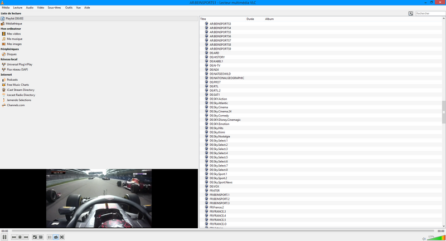Select FR:FRANCE.O entry
Viewport: 446px width, 241px height.
[x=218, y=224]
